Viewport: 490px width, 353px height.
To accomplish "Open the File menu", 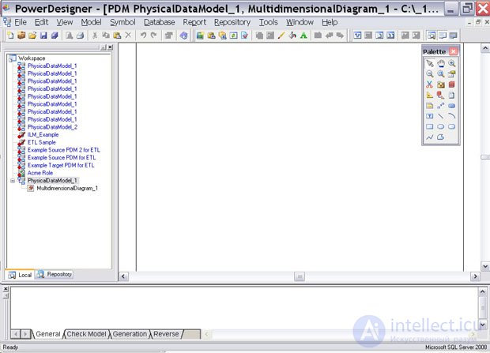I will coord(21,22).
